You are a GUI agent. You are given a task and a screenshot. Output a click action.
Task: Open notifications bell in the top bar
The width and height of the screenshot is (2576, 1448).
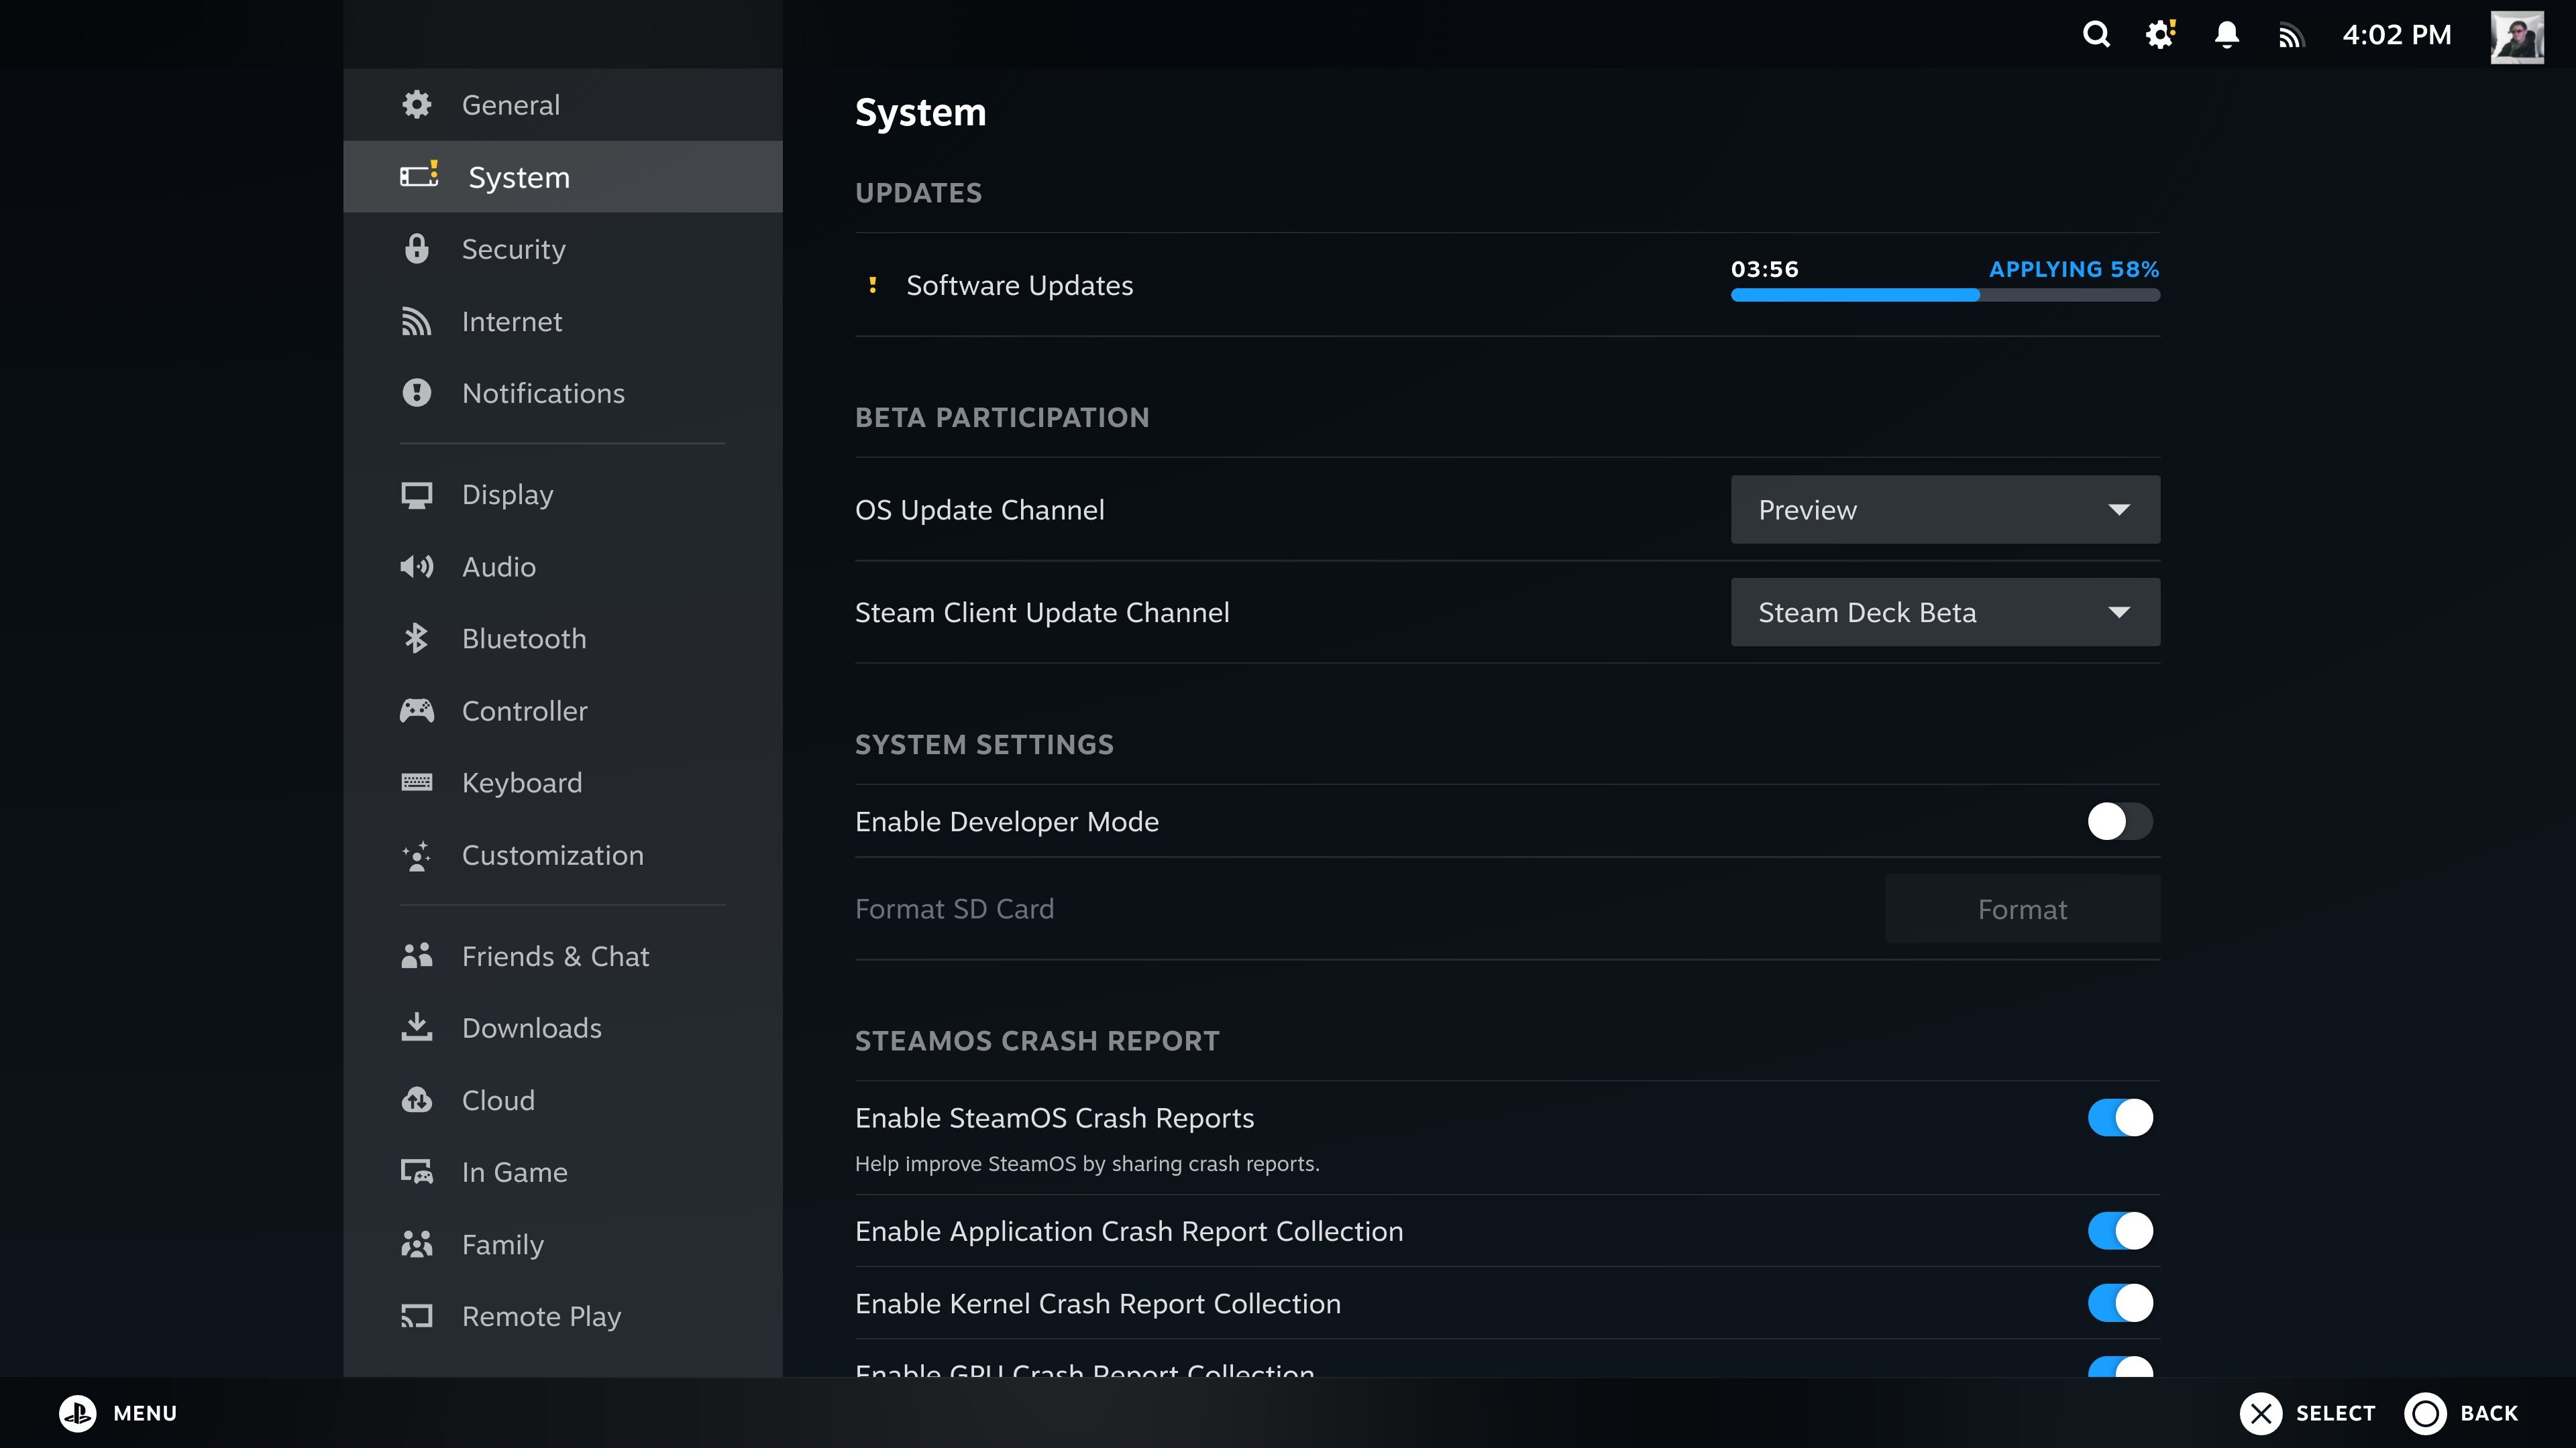click(x=2226, y=35)
